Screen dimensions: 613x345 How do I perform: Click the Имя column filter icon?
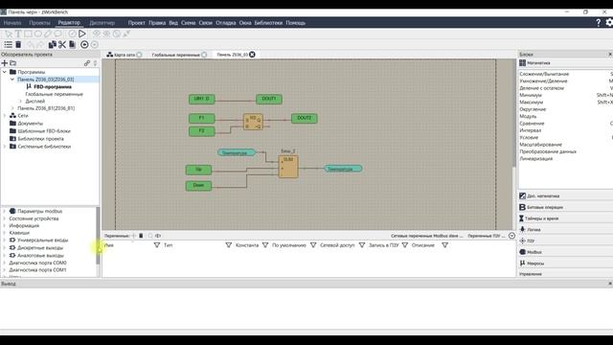point(157,245)
